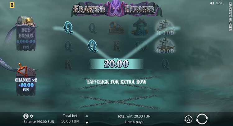Click the pirate captain symbol
Viewport: 233px width, 126px height.
[140, 27]
